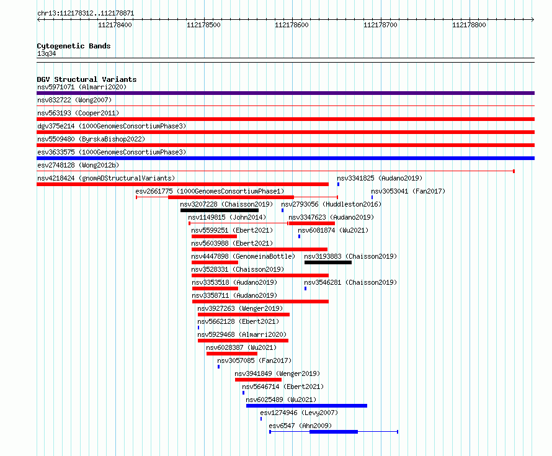The width and height of the screenshot is (552, 456).
Task: Open nsv3347623 (Audano2019) label
Action: pos(331,217)
